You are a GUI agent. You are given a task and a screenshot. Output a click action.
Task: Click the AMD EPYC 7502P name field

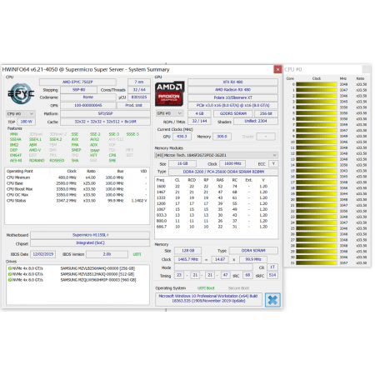click(x=77, y=82)
